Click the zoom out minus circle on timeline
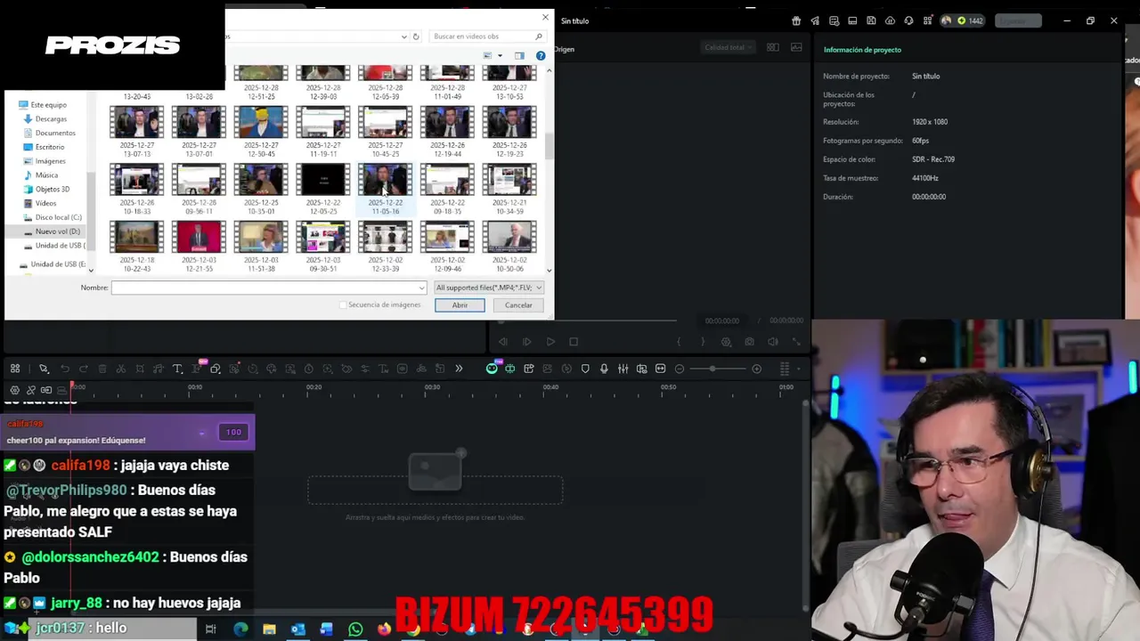The image size is (1140, 641). pyautogui.click(x=680, y=369)
